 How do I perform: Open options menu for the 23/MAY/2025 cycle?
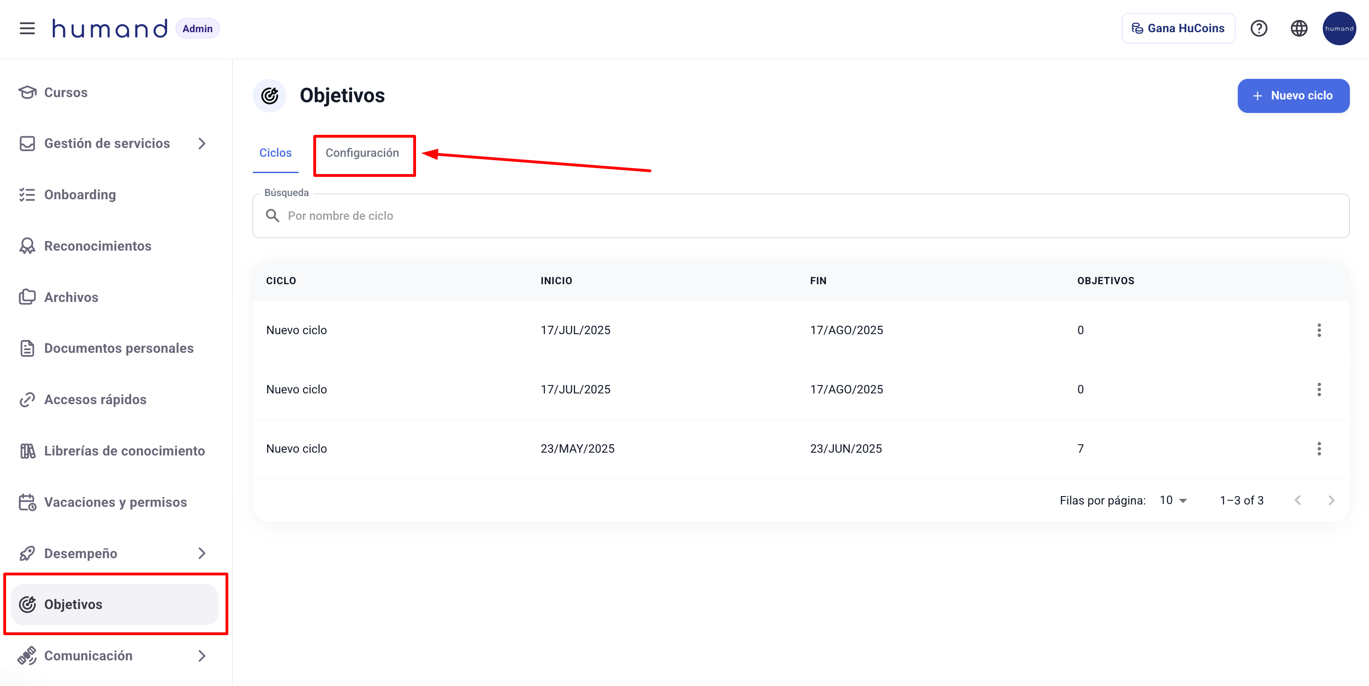click(1319, 448)
